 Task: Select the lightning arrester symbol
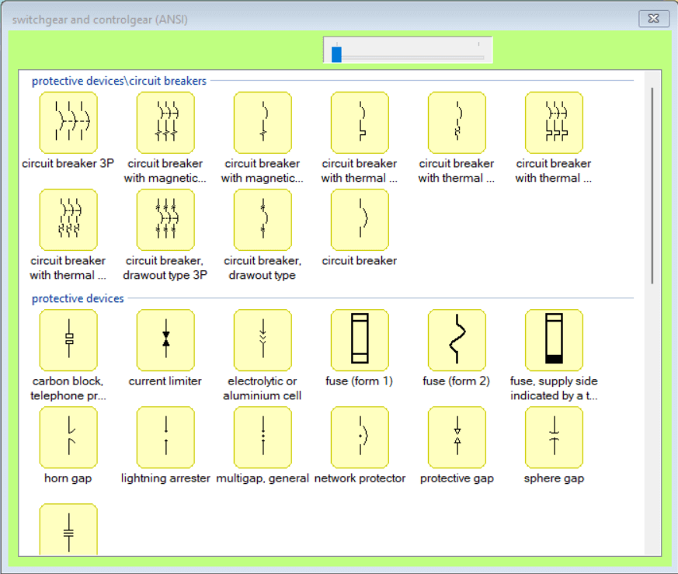165,438
